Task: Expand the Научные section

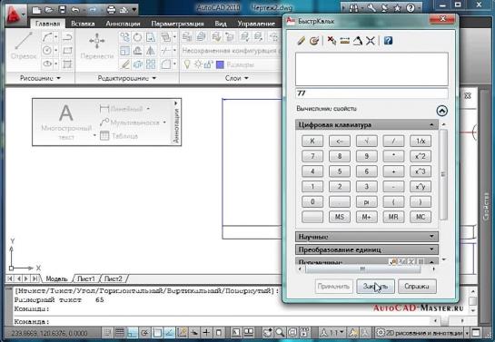Action: click(367, 237)
